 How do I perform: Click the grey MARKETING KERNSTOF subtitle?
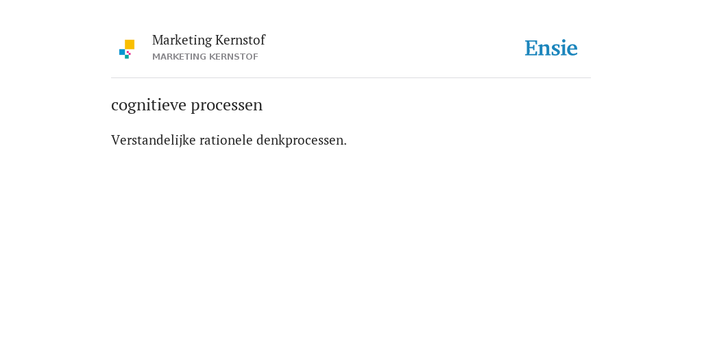(205, 57)
